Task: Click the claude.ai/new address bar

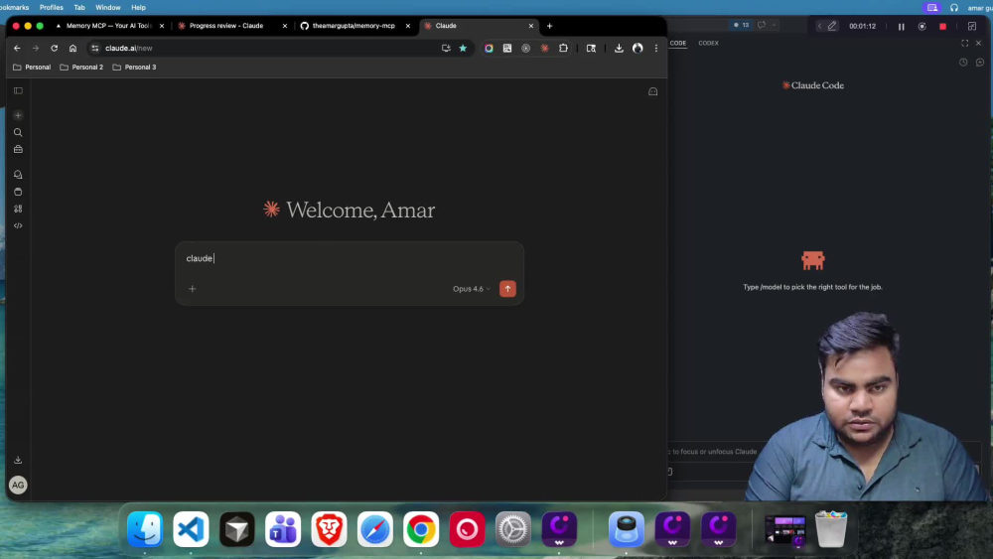Action: (266, 48)
